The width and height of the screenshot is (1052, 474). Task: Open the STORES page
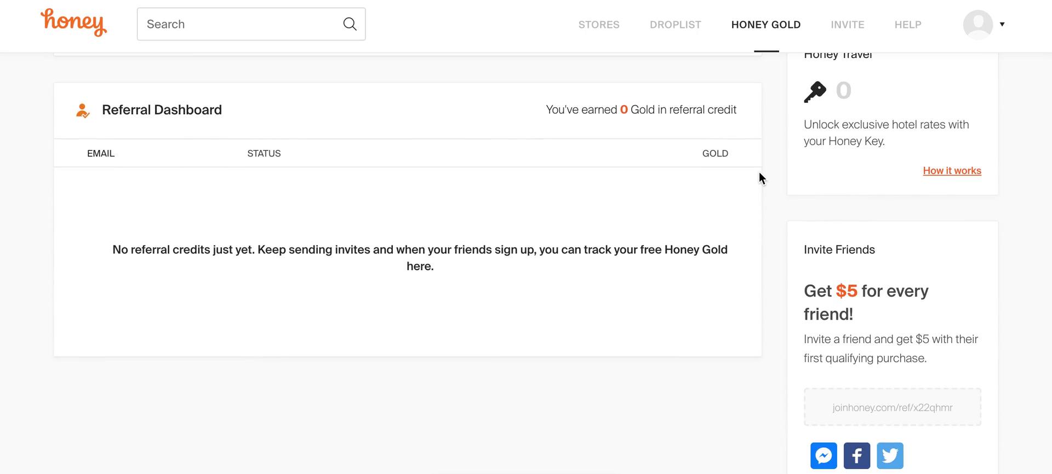pyautogui.click(x=599, y=25)
